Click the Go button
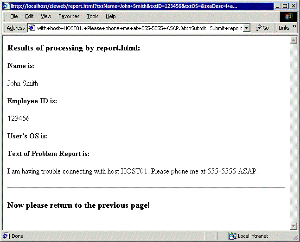The image size is (300, 242). click(x=262, y=28)
